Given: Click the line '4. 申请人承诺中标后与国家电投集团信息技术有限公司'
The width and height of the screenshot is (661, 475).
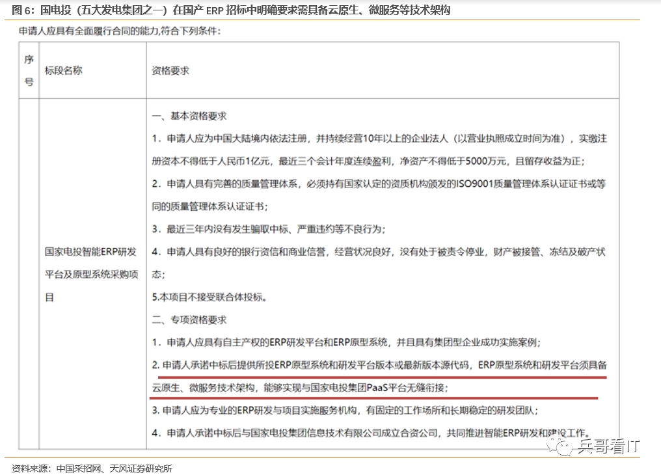Looking at the screenshot, I should 371,433.
